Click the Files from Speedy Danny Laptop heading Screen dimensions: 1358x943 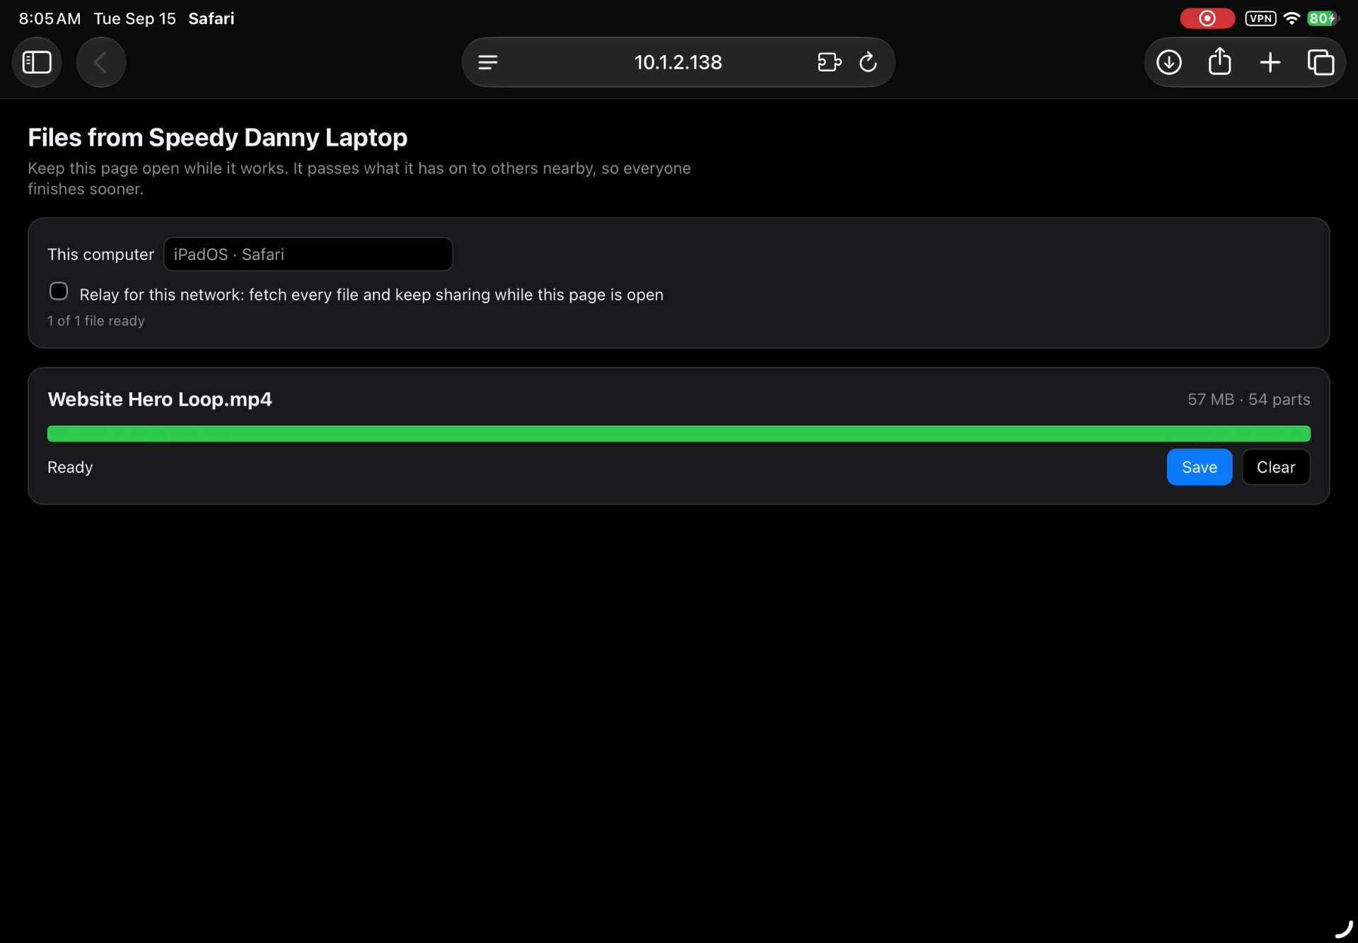click(x=217, y=137)
